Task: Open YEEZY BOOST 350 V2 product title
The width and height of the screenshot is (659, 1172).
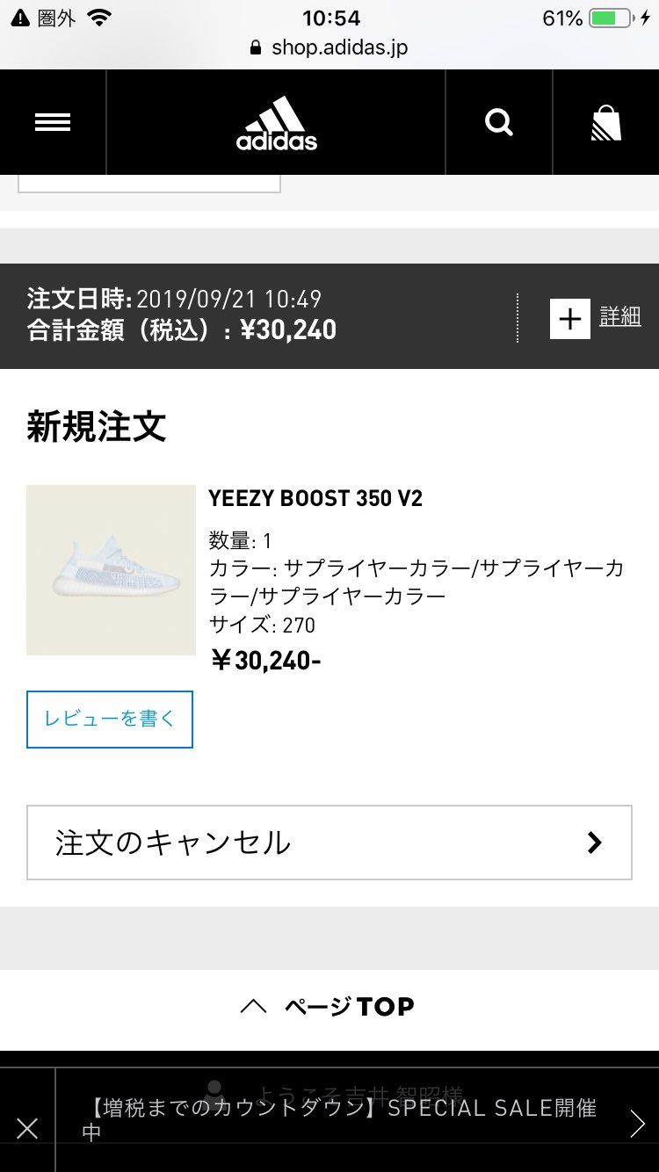Action: tap(315, 498)
